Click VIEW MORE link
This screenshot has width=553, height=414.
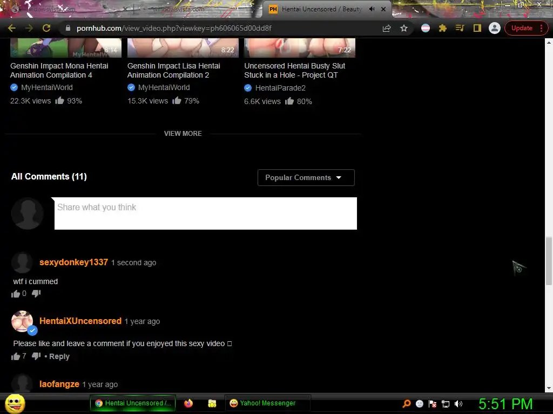[x=183, y=134]
